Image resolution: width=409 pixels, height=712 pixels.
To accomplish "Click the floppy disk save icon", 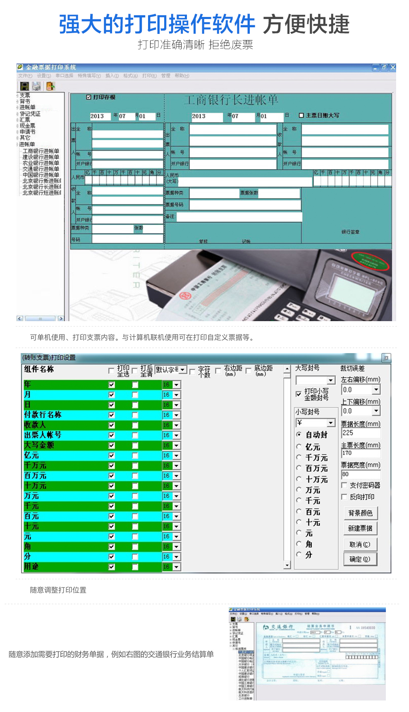I will pos(24,86).
